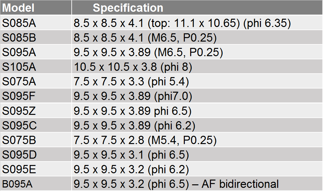Select the S095D model cell
Screen dimensions: 323x191
click(36, 155)
